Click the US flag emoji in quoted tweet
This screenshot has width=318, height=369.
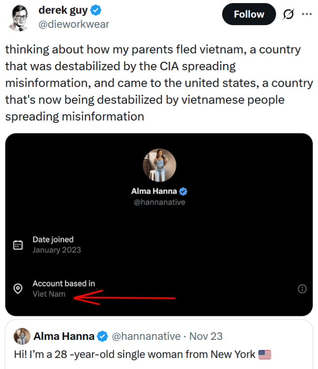coord(266,354)
